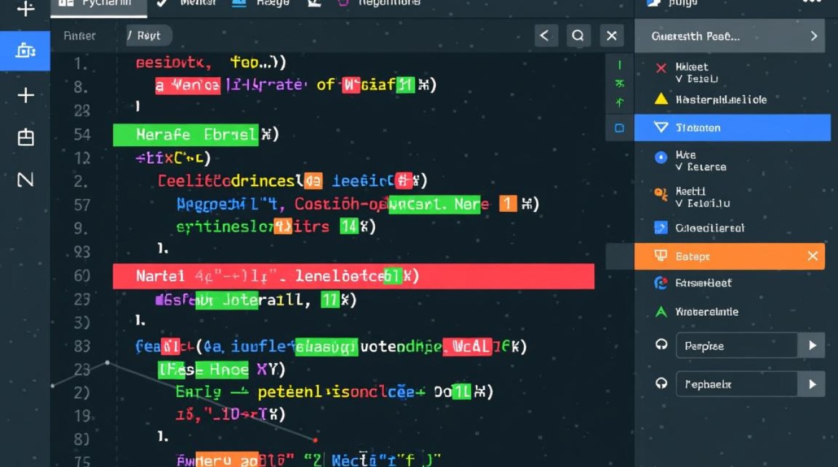Click line number 93 in the gutter
838x467 pixels.
(82, 252)
